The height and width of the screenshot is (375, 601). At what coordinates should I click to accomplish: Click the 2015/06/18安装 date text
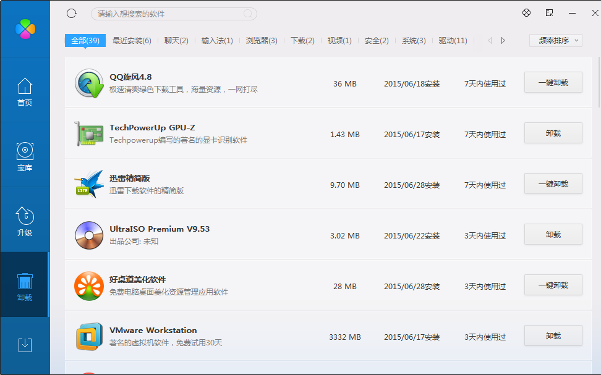click(412, 84)
